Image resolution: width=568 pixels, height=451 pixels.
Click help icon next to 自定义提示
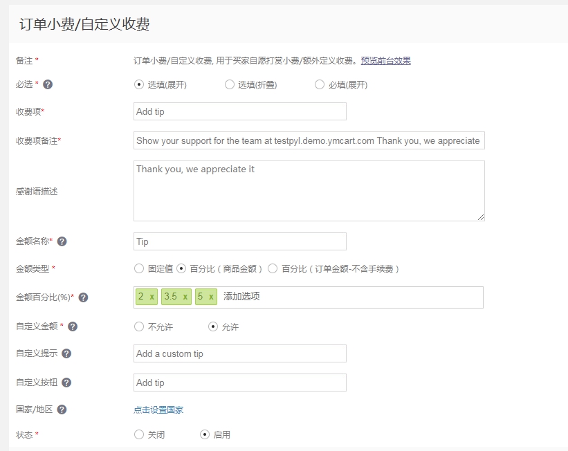[66, 353]
